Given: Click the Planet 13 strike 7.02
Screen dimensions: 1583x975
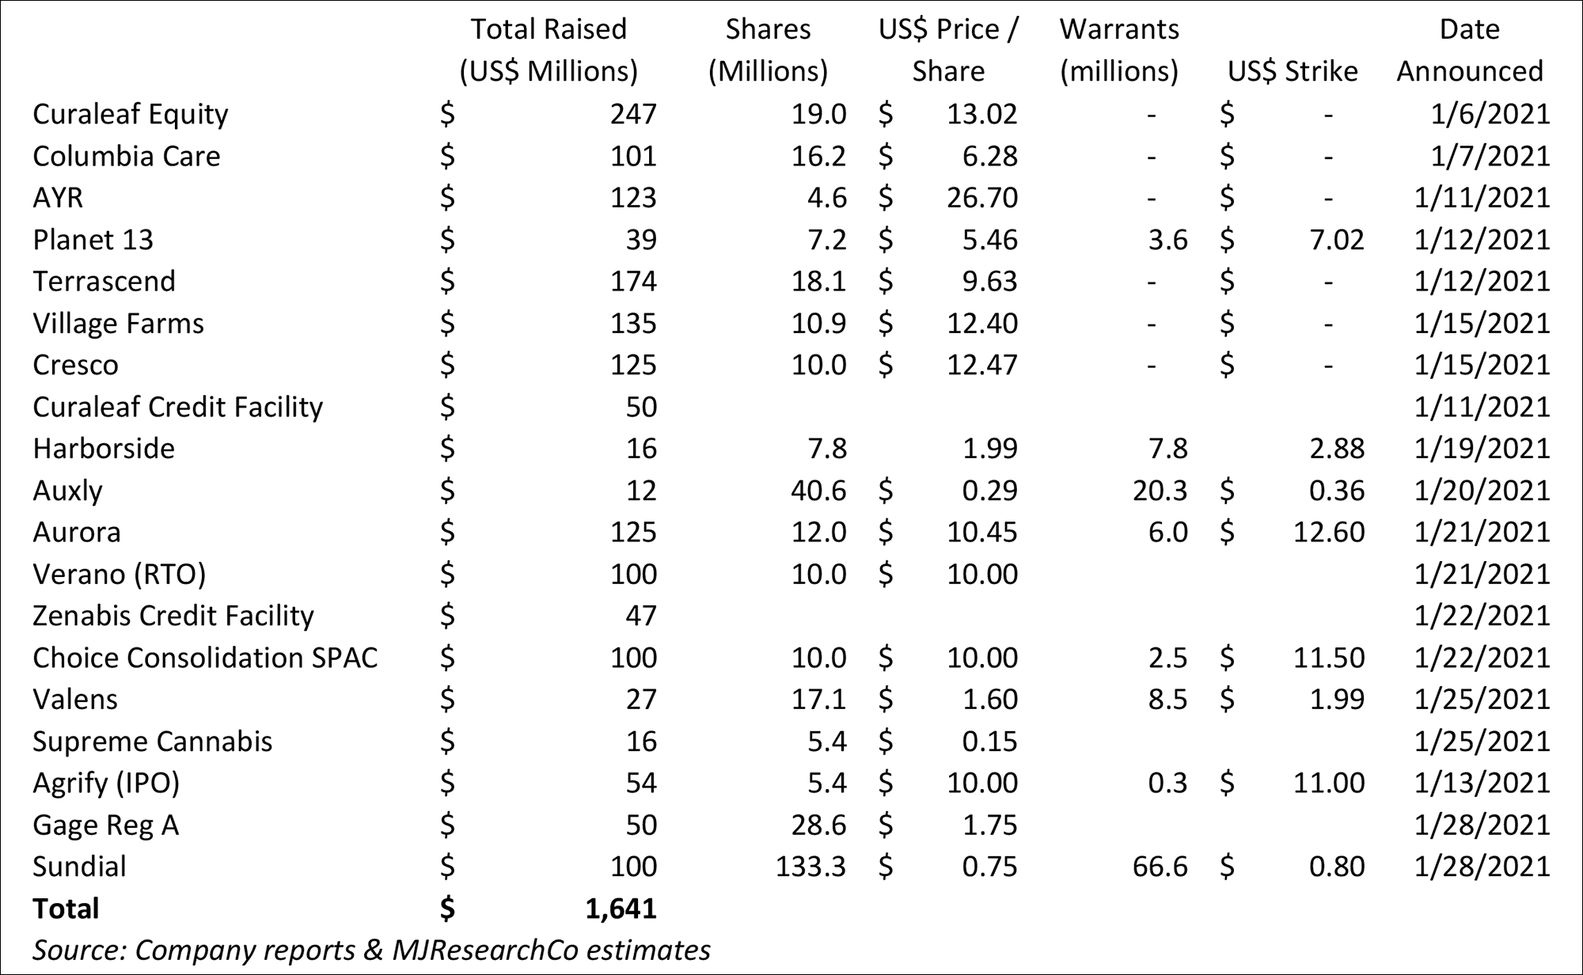Looking at the screenshot, I should [x=1337, y=240].
